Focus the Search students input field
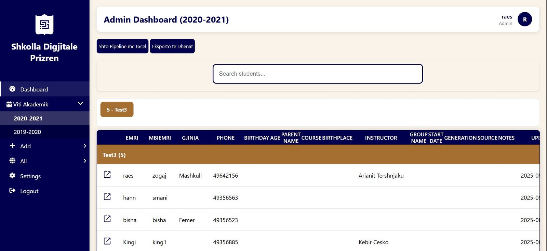Image resolution: width=547 pixels, height=251 pixels. click(318, 74)
